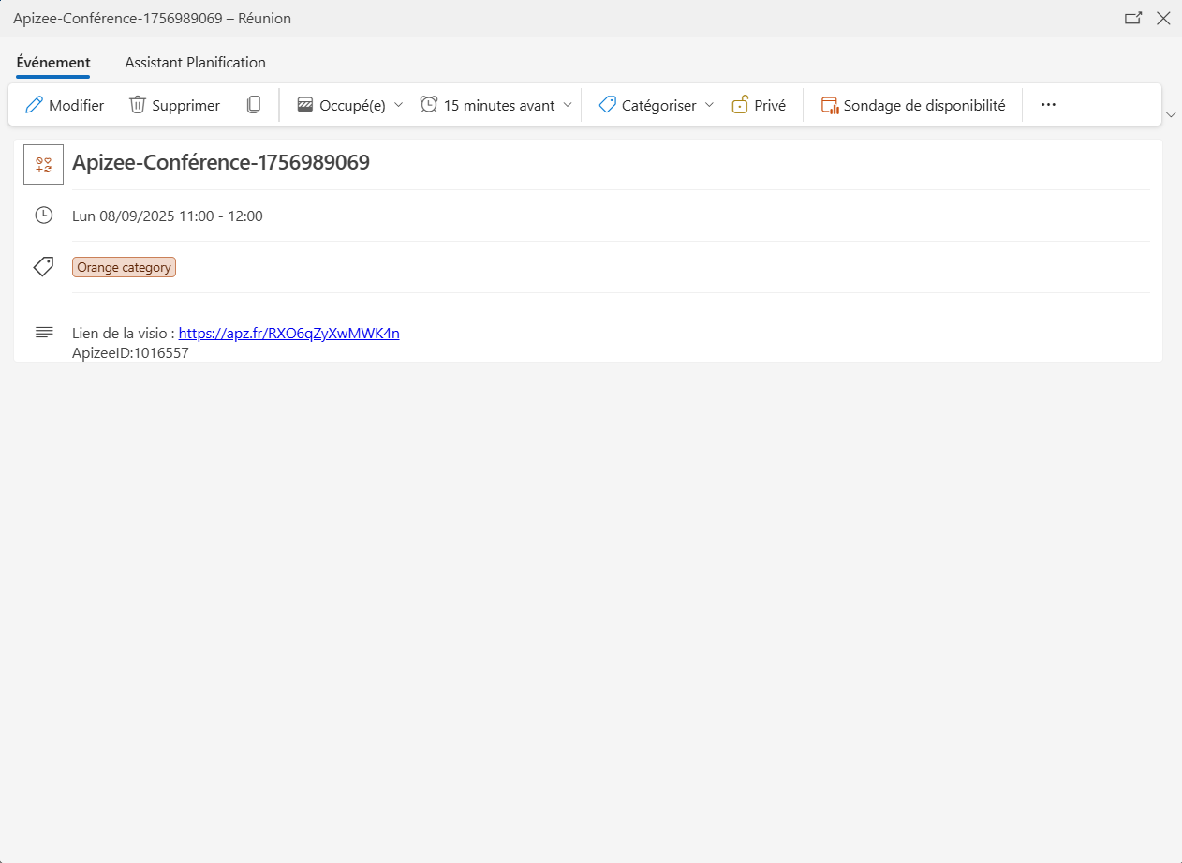The image size is (1182, 863).
Task: Click the duplicate event copy icon
Action: [x=254, y=105]
